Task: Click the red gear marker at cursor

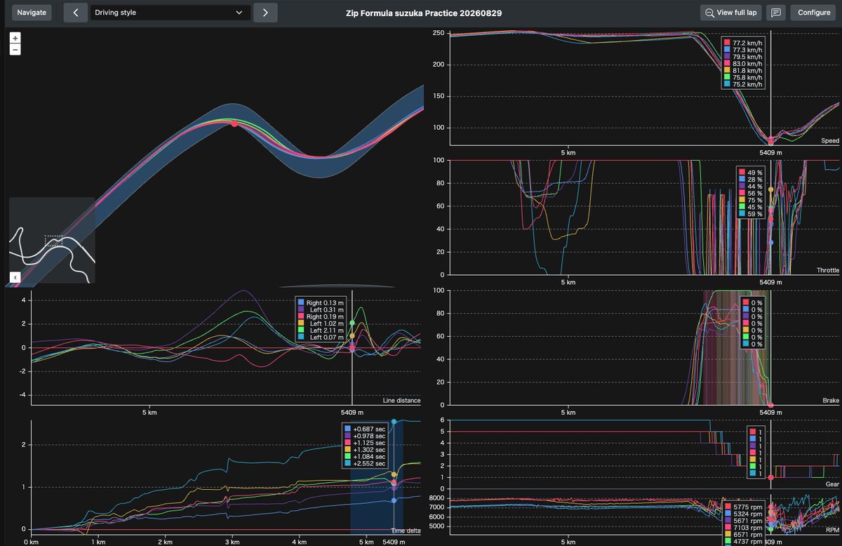Action: (x=771, y=477)
